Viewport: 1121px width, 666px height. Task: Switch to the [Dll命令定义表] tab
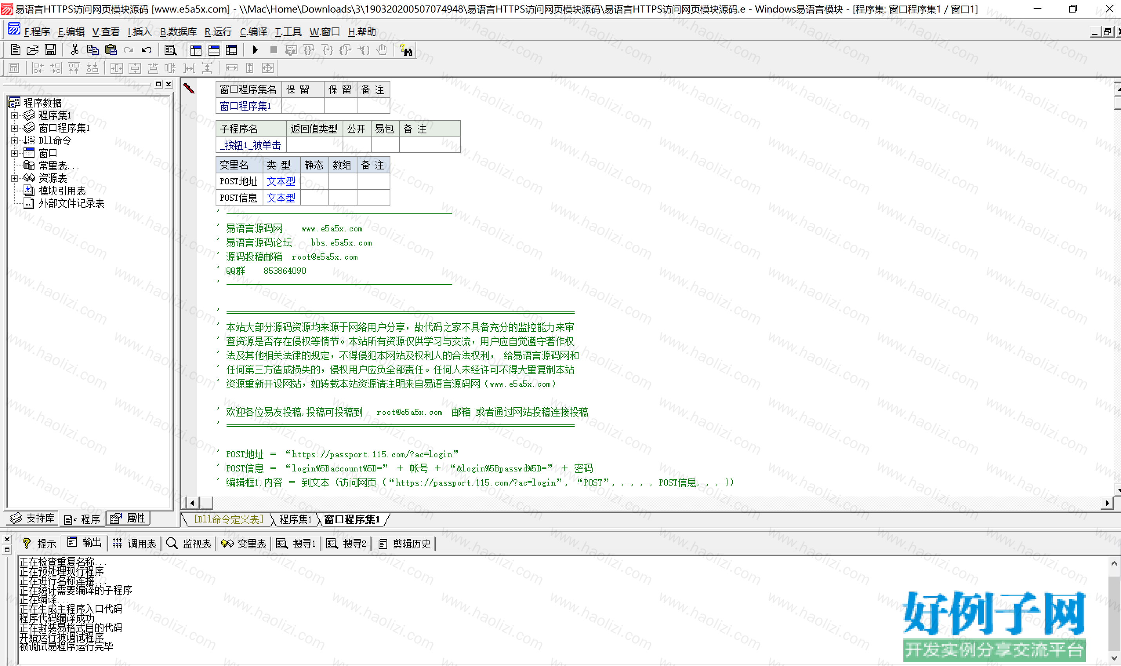click(229, 520)
